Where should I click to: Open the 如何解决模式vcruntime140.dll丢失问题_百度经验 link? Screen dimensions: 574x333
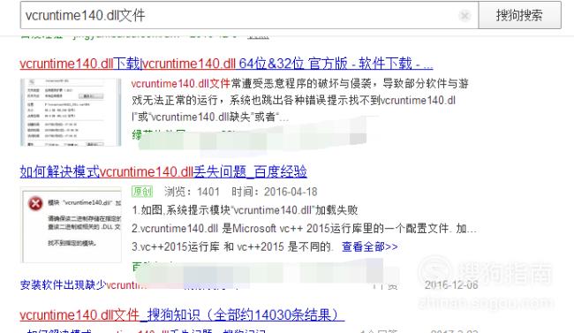click(163, 171)
